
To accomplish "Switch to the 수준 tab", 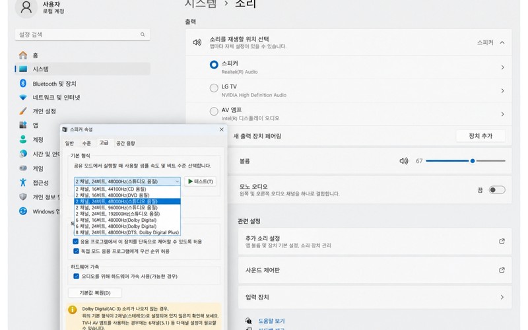I will (86, 143).
